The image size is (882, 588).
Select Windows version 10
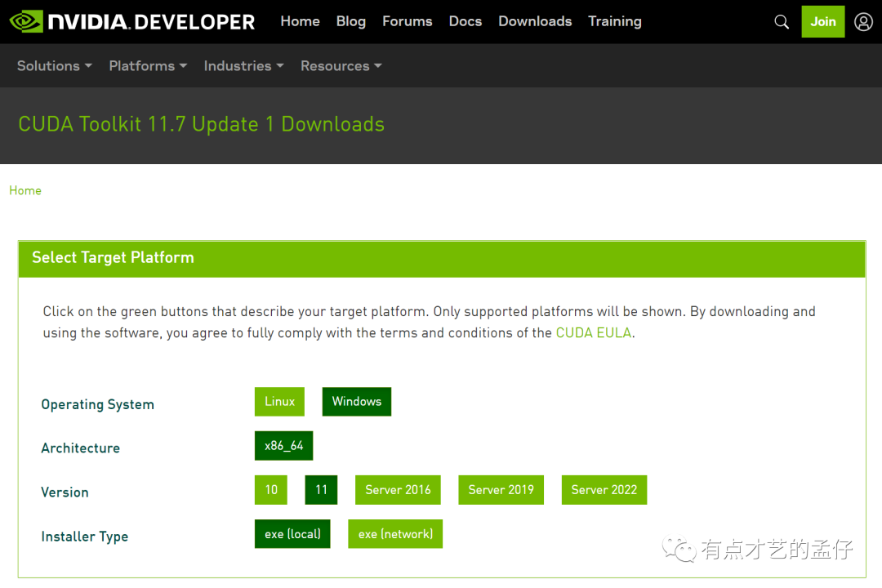[x=271, y=490]
